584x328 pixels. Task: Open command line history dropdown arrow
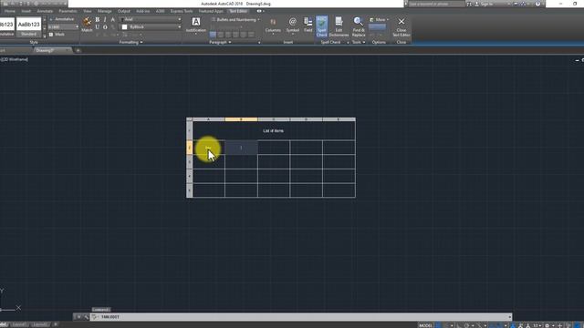point(509,317)
